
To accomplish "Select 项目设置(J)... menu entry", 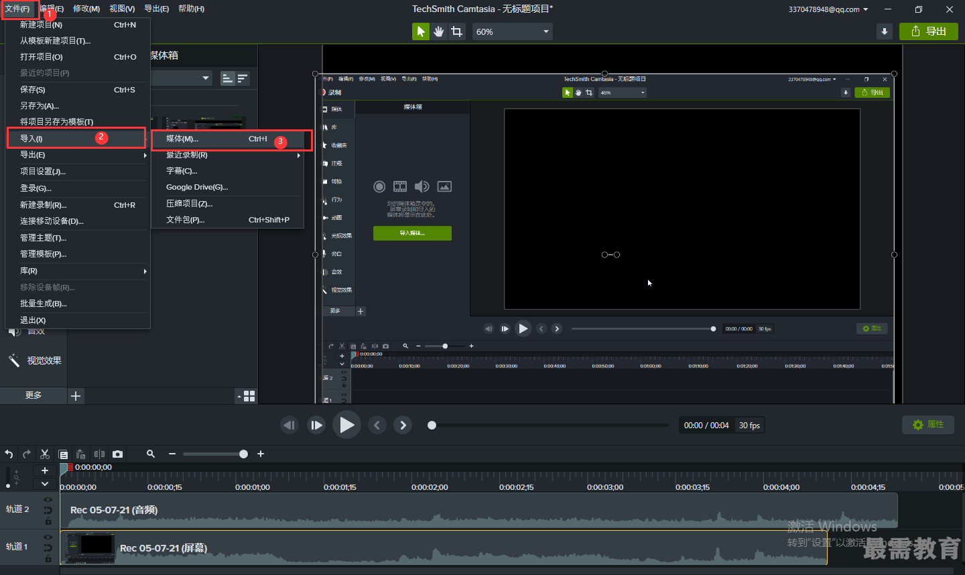I will [78, 172].
